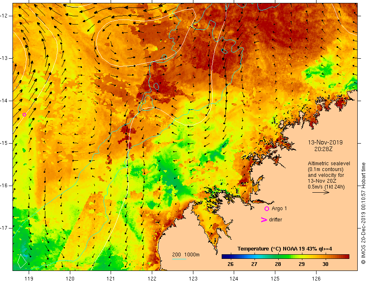Click the colorbar value 30
This screenshot has height=283, width=366.
pyautogui.click(x=325, y=264)
